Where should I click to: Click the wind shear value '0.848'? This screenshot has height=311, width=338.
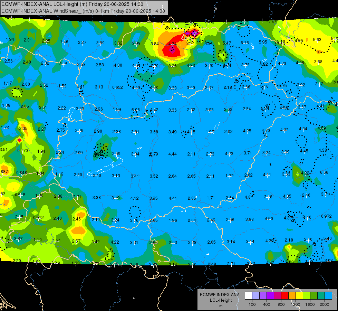tap(21, 173)
